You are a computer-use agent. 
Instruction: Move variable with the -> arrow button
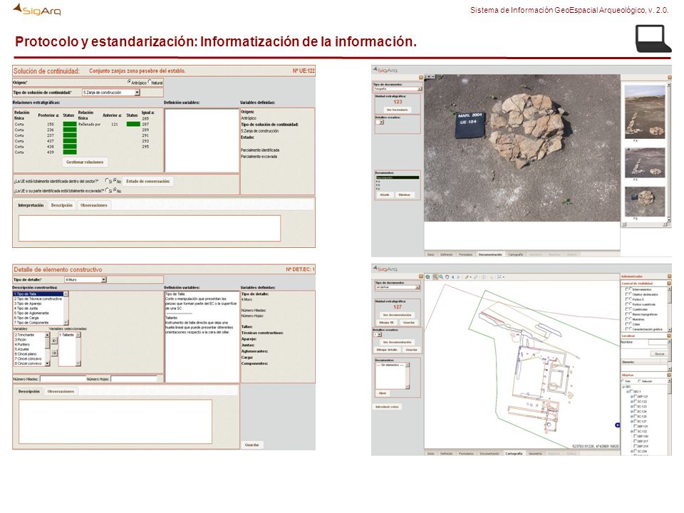tap(54, 353)
